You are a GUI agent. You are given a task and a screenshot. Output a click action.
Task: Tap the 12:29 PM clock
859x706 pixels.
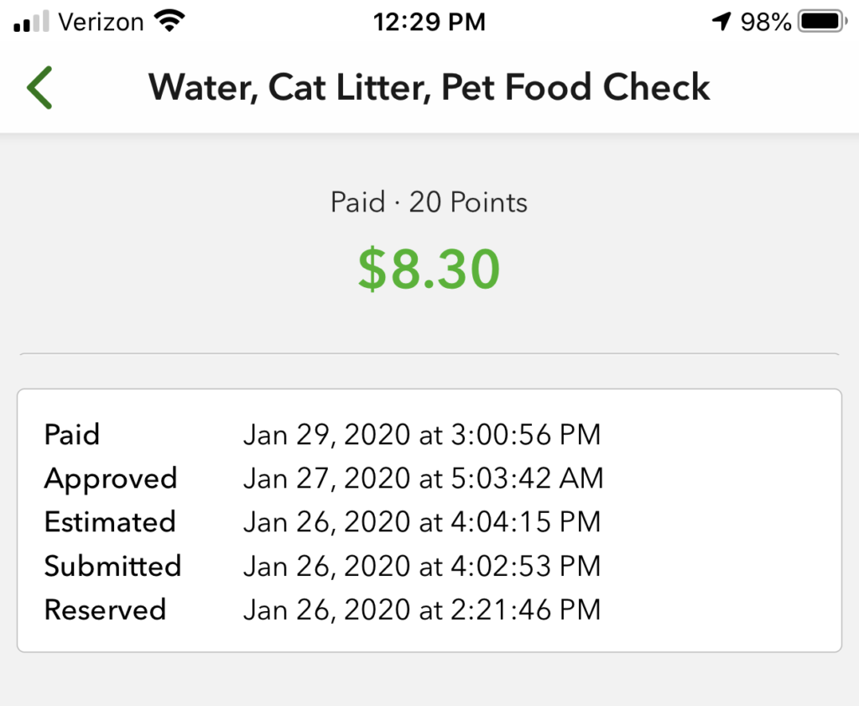(x=429, y=22)
